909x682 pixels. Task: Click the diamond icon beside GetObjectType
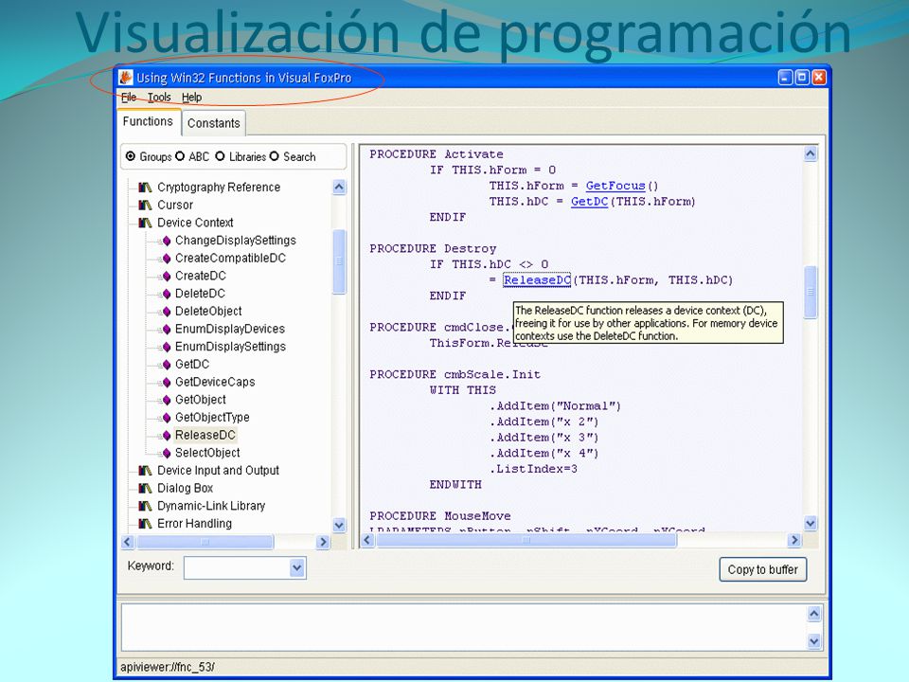click(167, 418)
